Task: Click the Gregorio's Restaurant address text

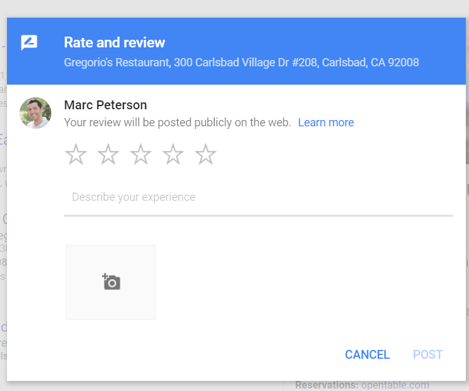Action: click(241, 63)
